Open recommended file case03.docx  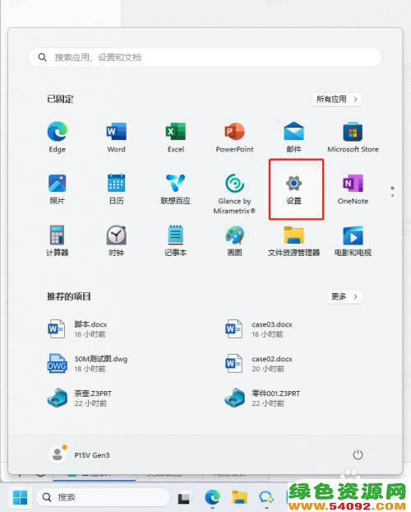258,328
